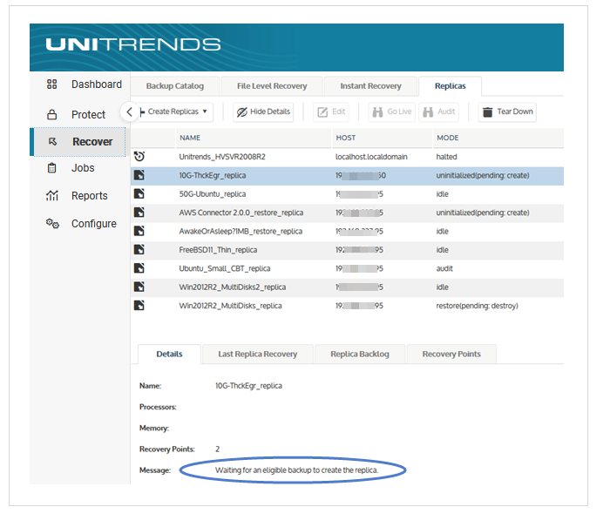Open the Configure menu item
Viewport: 610px width, 527px height.
80,224
